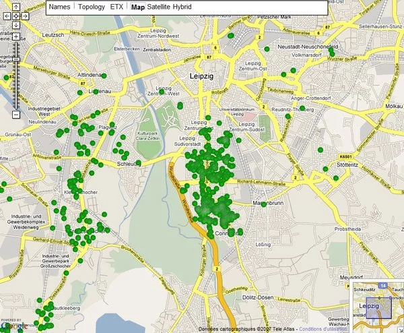Click the Google logo in corner
The height and width of the screenshot is (333, 404).
click(14, 326)
